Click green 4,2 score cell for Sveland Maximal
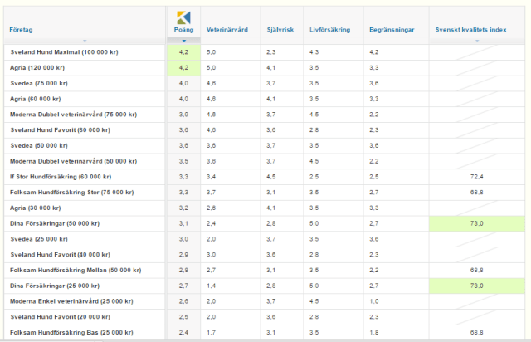Viewport: 531px width, 342px height. coord(183,51)
